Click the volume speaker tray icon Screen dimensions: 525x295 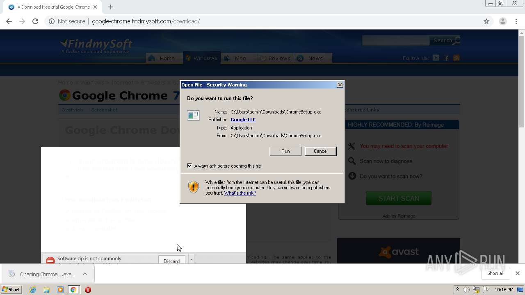[466, 290]
